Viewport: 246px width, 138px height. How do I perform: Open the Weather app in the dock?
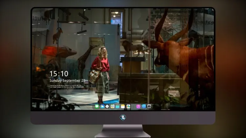coord(102,107)
